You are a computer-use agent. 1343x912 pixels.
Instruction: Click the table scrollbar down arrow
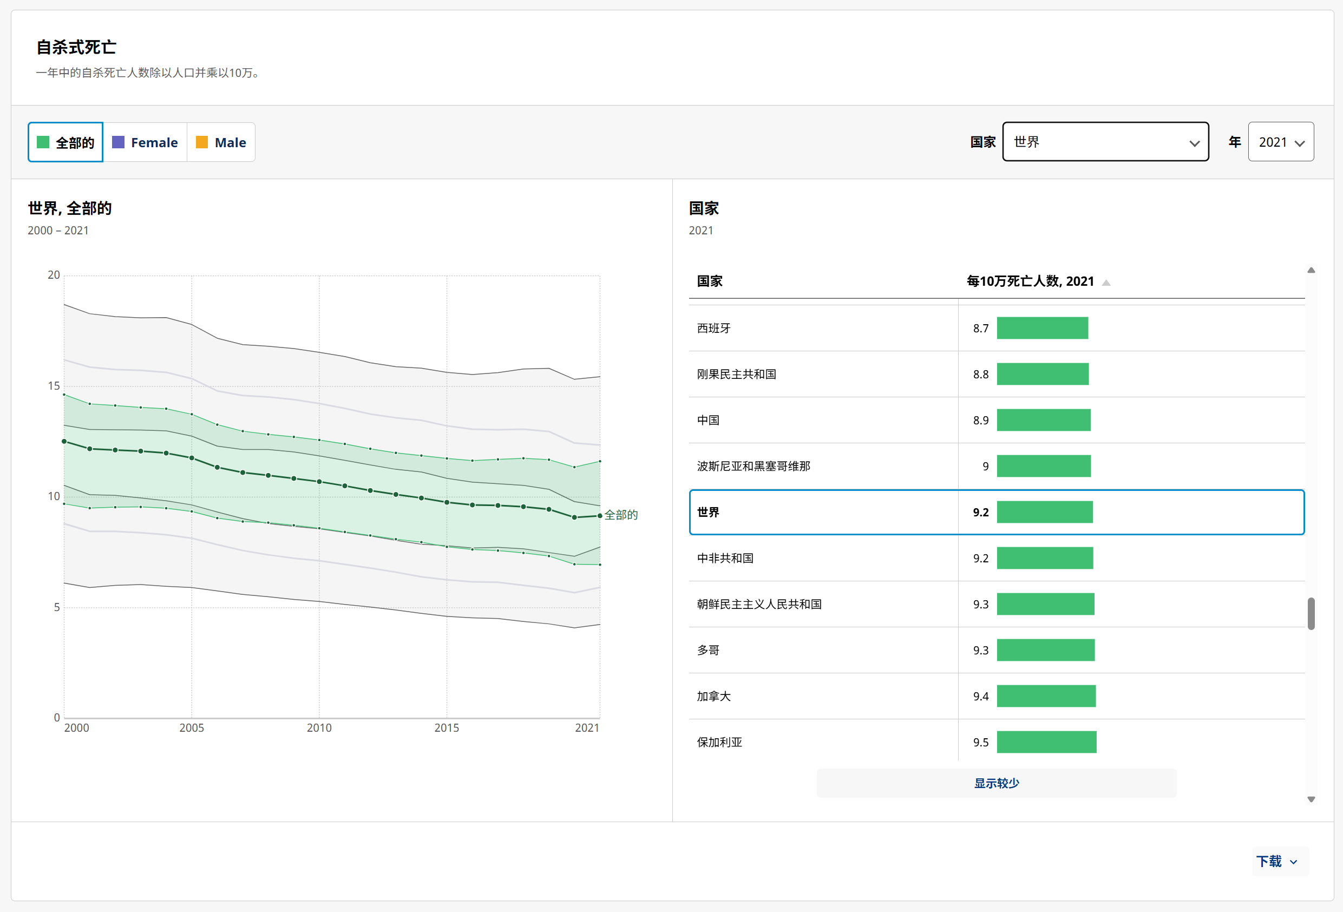1311,799
